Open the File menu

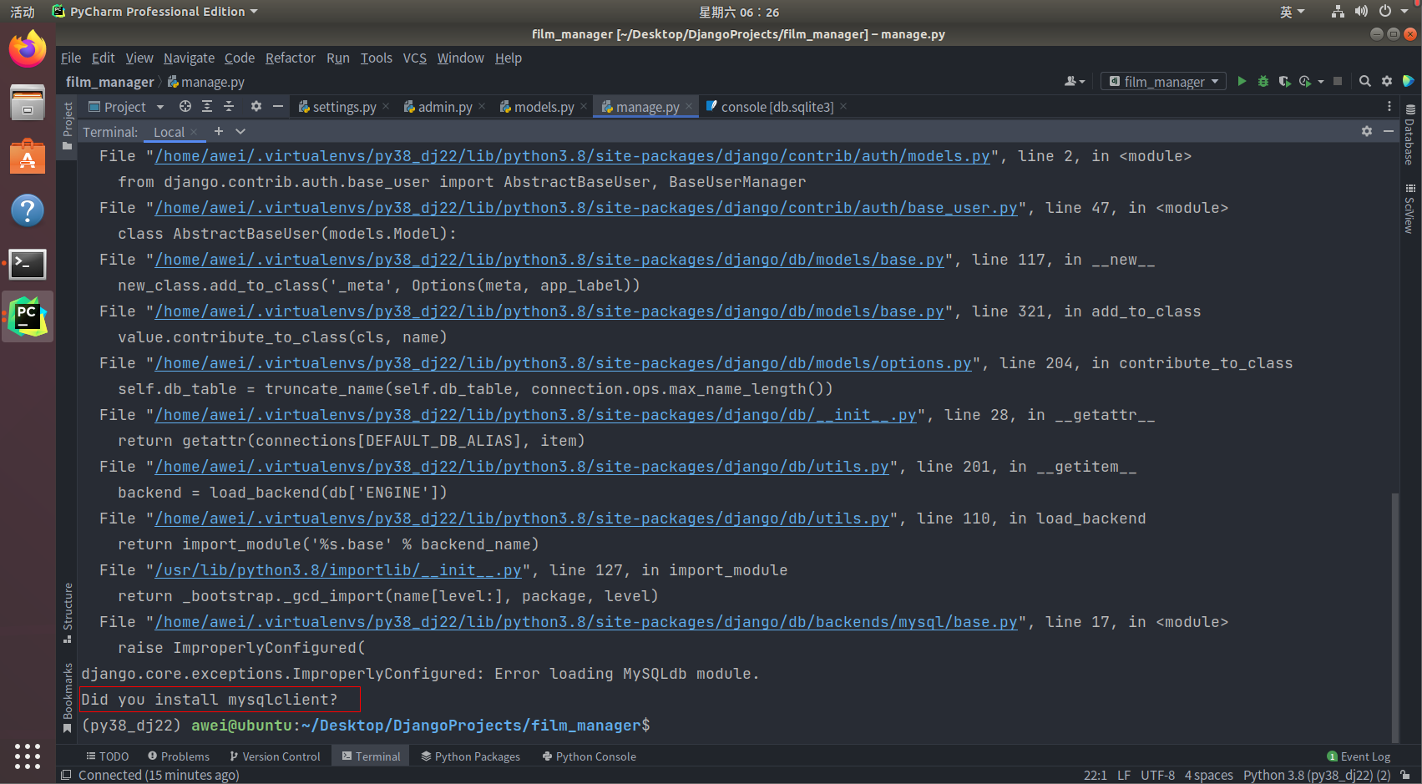point(71,58)
